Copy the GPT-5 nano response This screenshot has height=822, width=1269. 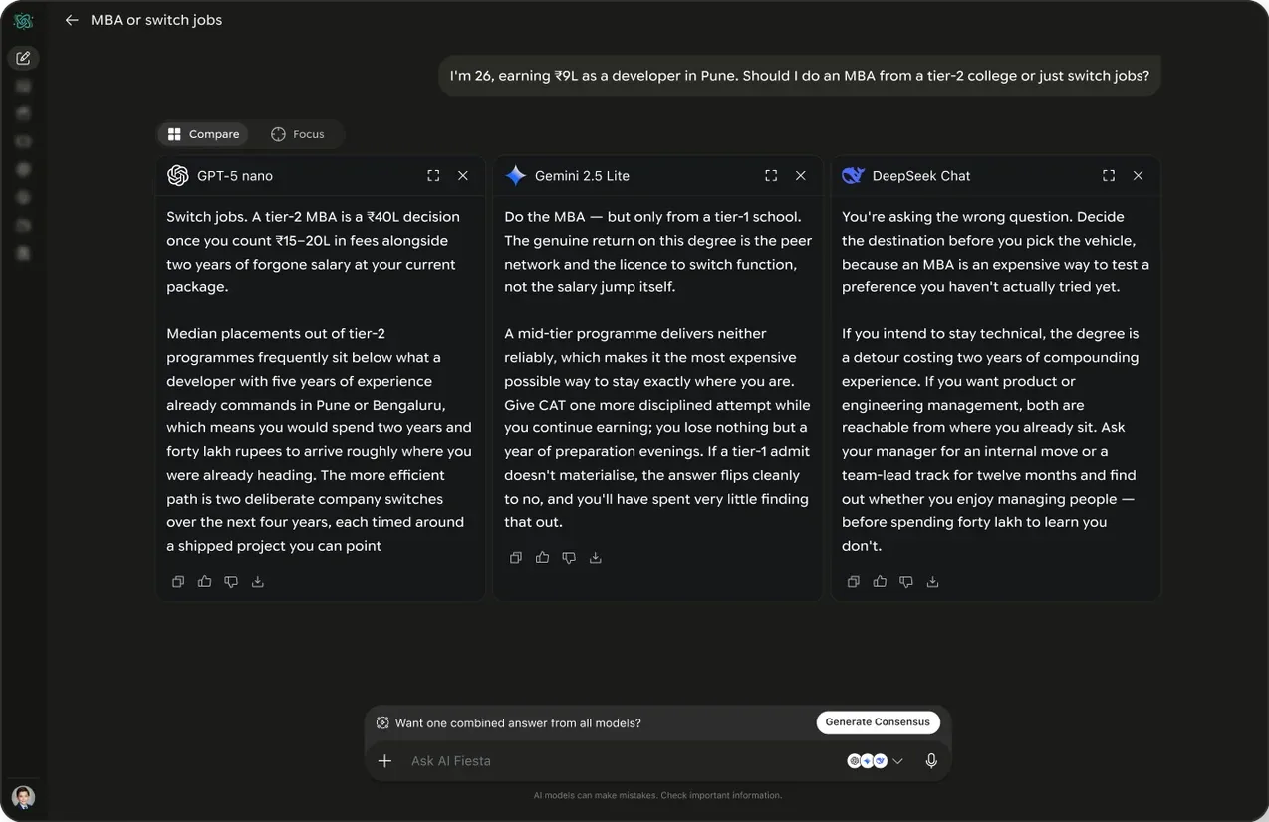[178, 582]
